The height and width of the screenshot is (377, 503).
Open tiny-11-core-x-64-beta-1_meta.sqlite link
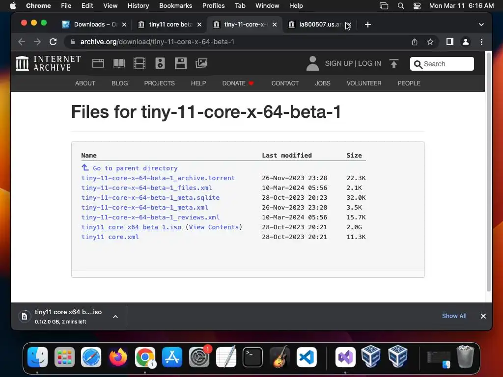(x=150, y=197)
